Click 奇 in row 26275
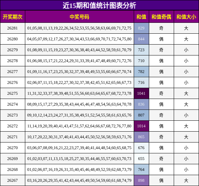The width and height of the screenshot is (199, 186). (161, 93)
